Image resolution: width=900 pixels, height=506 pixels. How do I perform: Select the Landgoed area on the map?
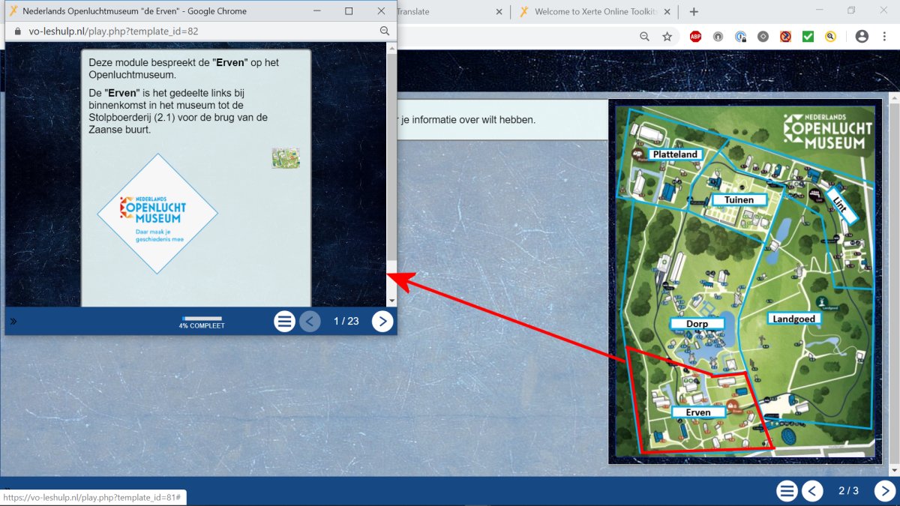(794, 319)
